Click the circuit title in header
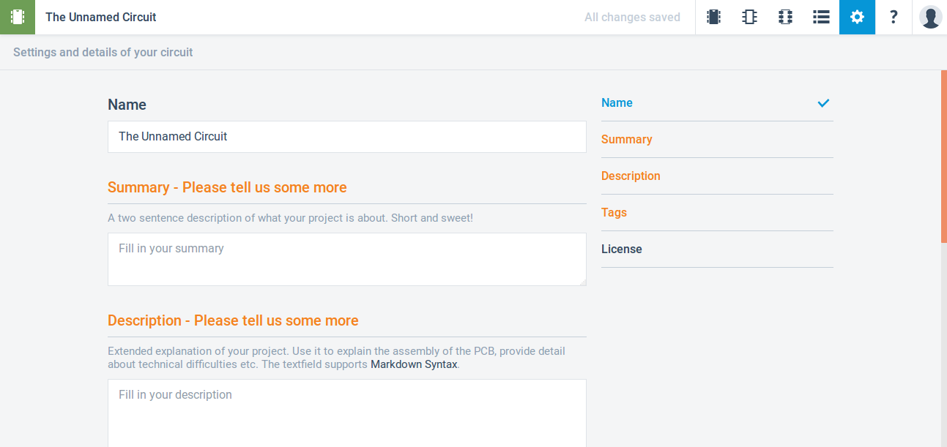This screenshot has width=947, height=447. (101, 17)
